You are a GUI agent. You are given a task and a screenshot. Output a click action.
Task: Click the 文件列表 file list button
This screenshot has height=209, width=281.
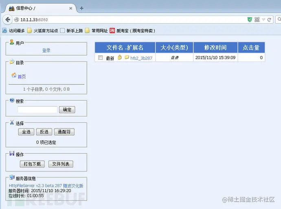pyautogui.click(x=61, y=164)
